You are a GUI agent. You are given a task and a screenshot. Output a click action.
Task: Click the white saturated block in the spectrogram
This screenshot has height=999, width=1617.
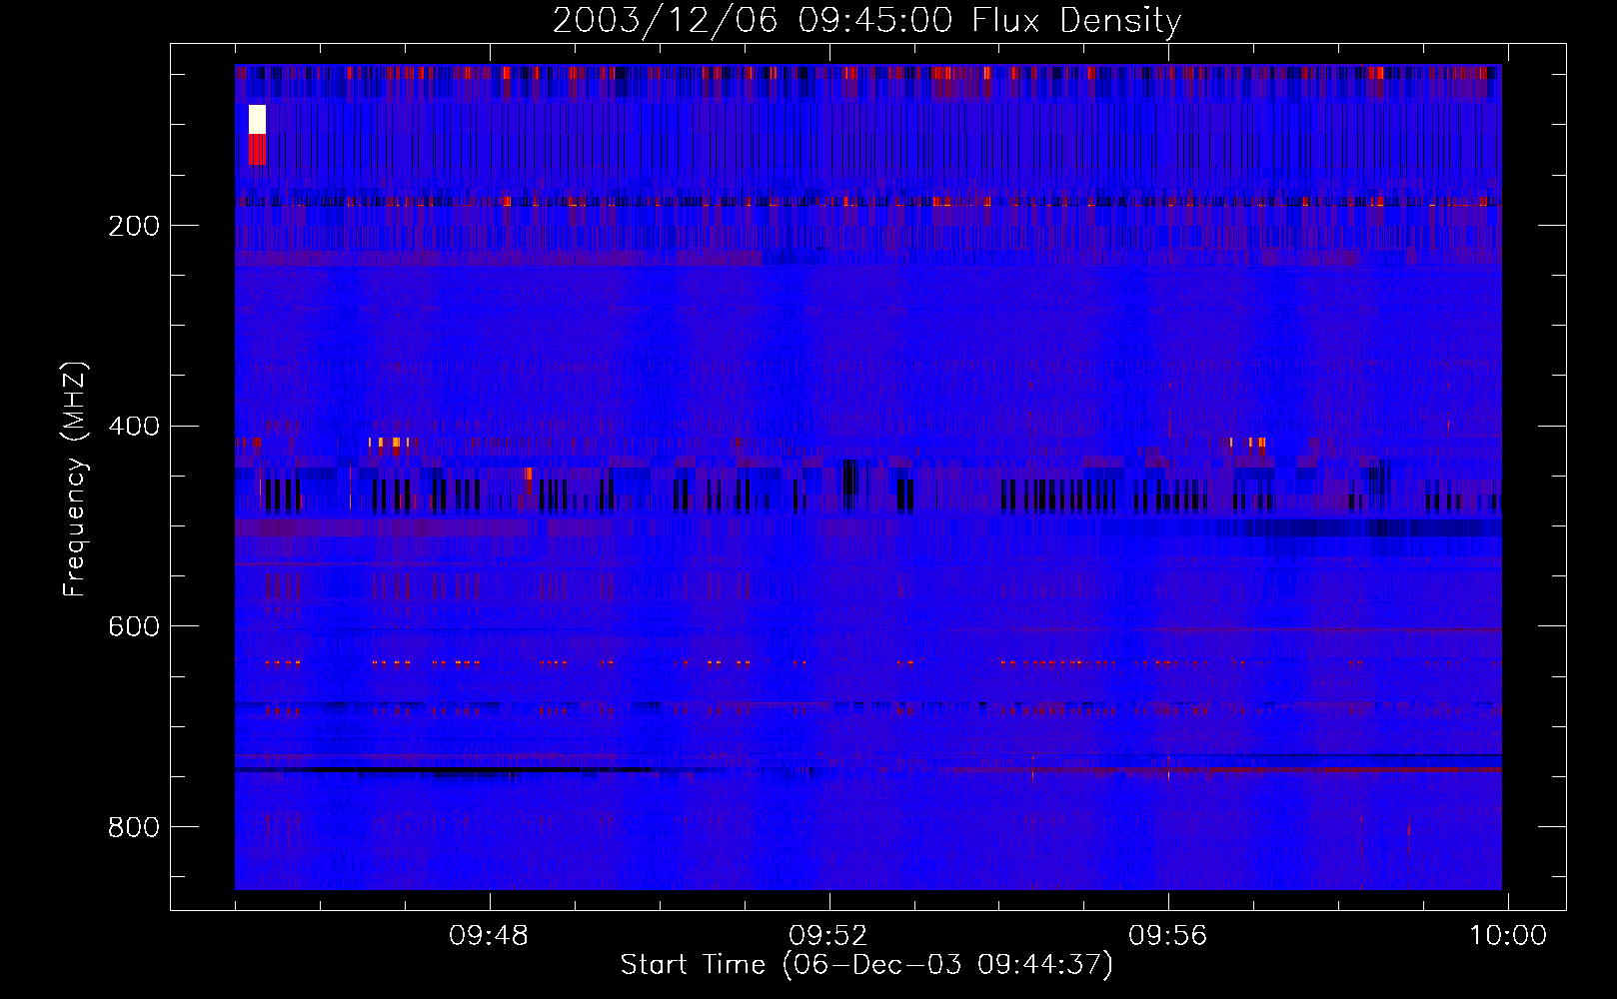pos(257,119)
